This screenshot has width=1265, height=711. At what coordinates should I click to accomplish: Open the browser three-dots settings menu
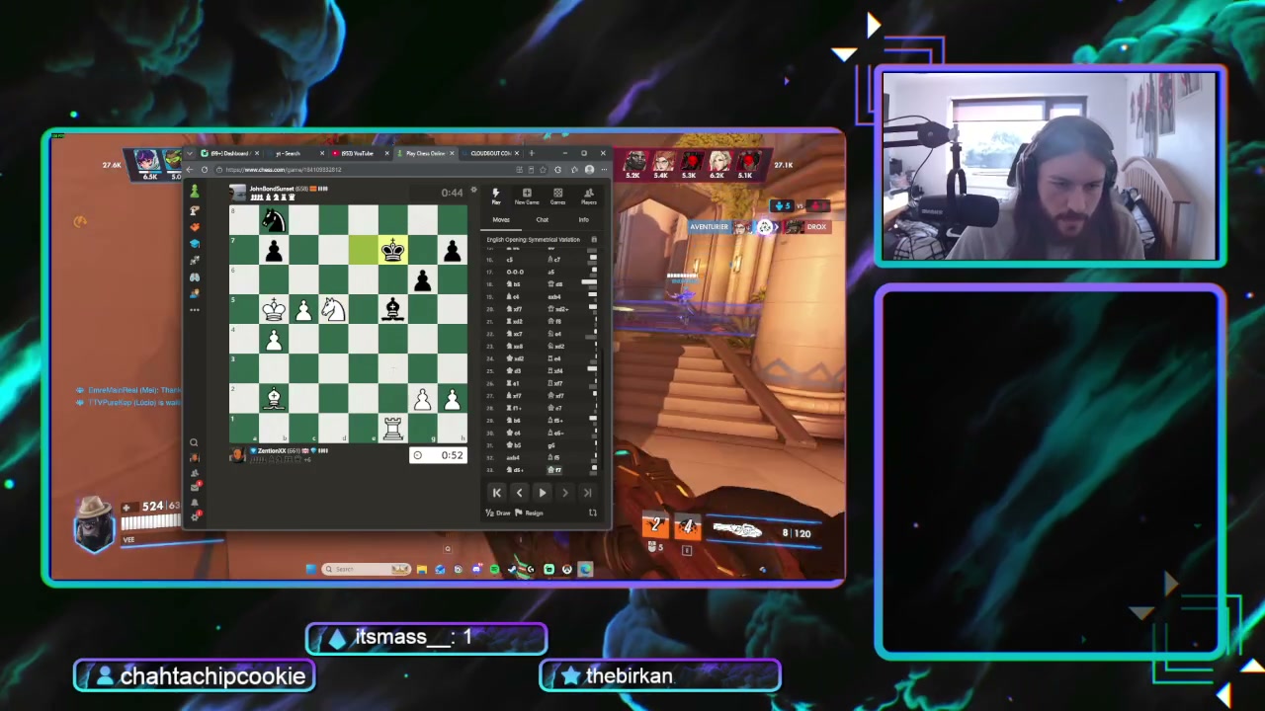(x=604, y=170)
